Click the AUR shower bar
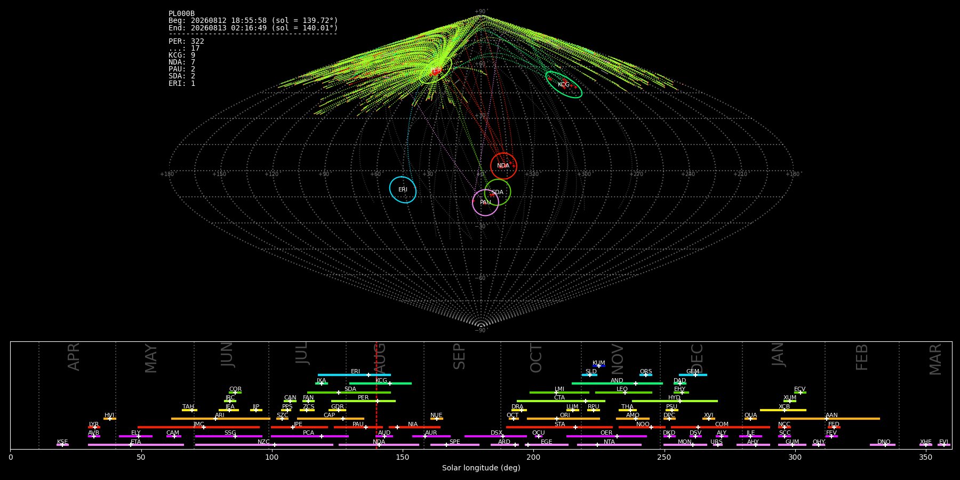 pos(431,436)
